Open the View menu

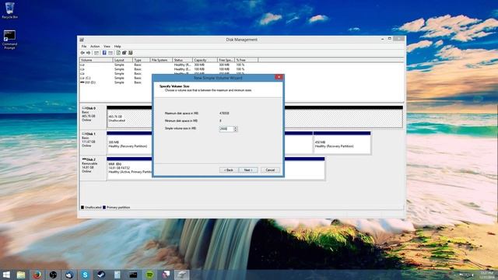(x=107, y=47)
